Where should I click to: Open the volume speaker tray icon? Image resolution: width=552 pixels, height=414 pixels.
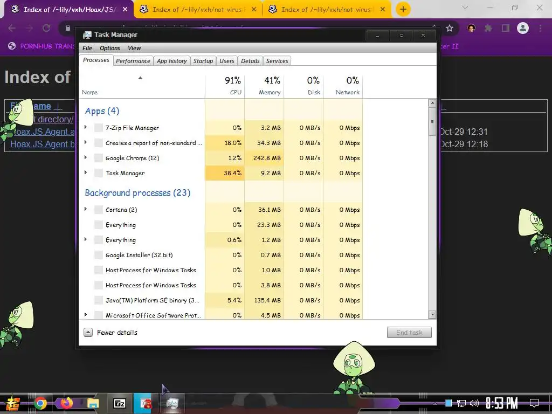coord(474,403)
